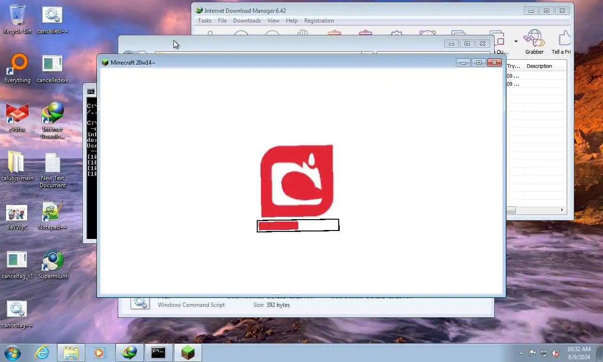The image size is (603, 362).
Task: Open the Grabber tool in Internet Download Manager
Action: pyautogui.click(x=534, y=42)
